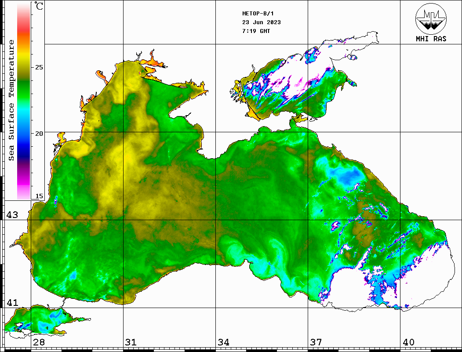
Task: Click the '25' tick label on the color scale
Action: (x=39, y=67)
